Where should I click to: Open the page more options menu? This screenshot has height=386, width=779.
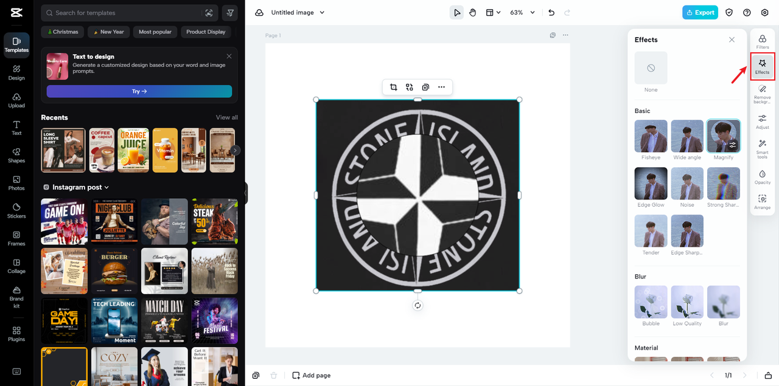click(x=565, y=35)
